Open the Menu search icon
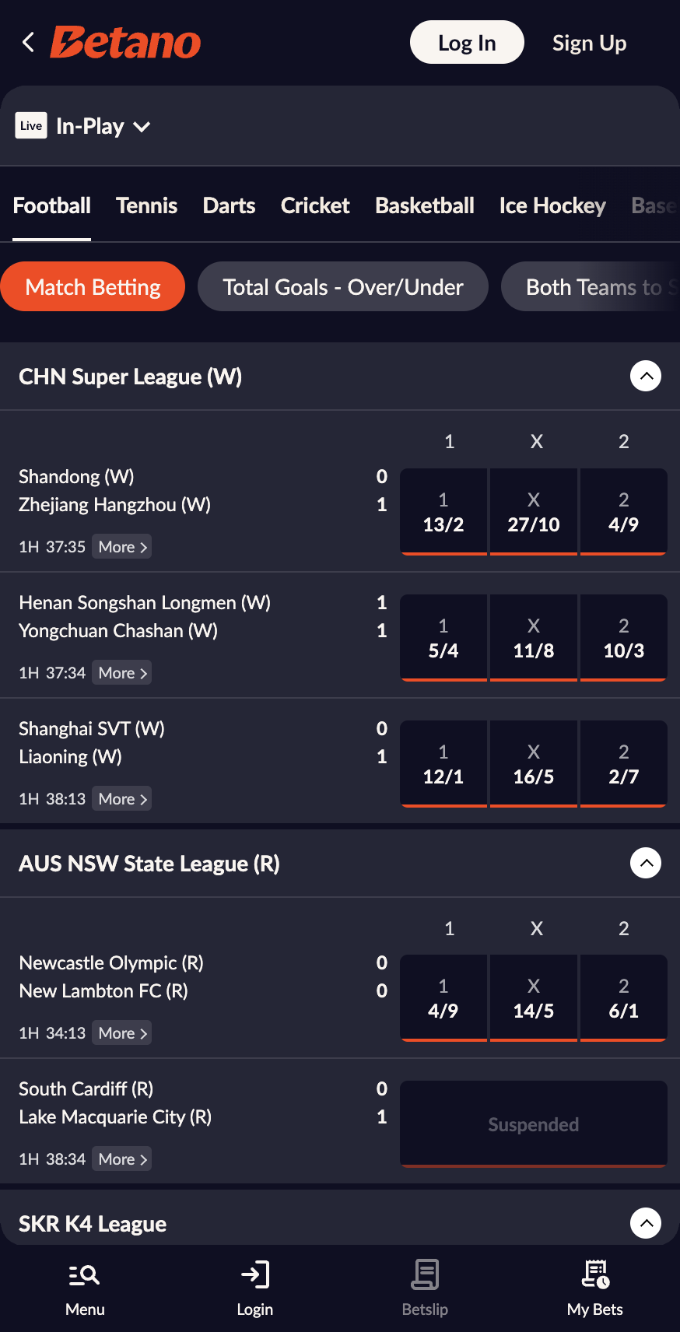Screen dimensions: 680x1332 (x=84, y=1276)
